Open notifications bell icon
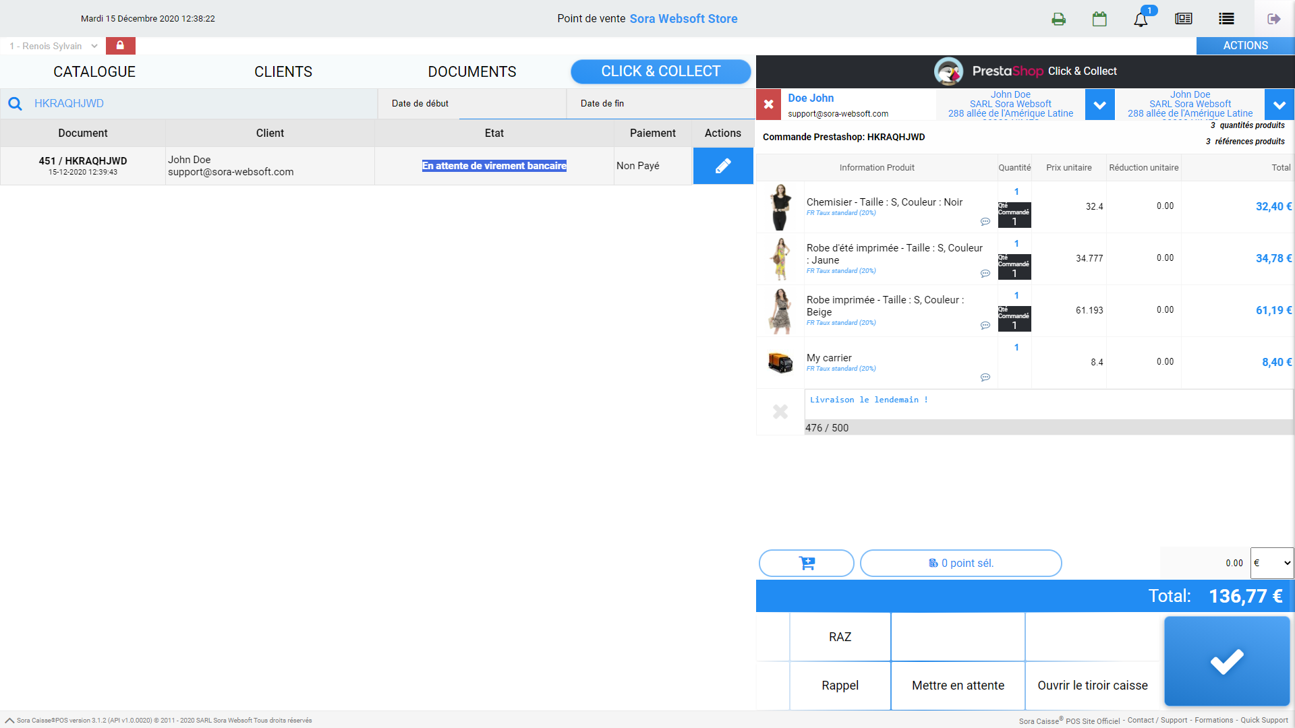The width and height of the screenshot is (1295, 728). [x=1141, y=19]
